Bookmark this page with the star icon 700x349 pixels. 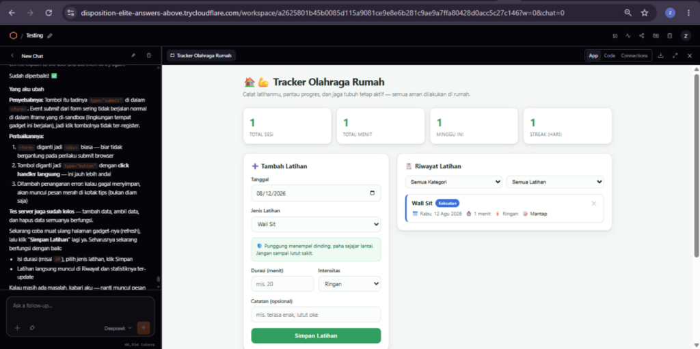tap(645, 13)
